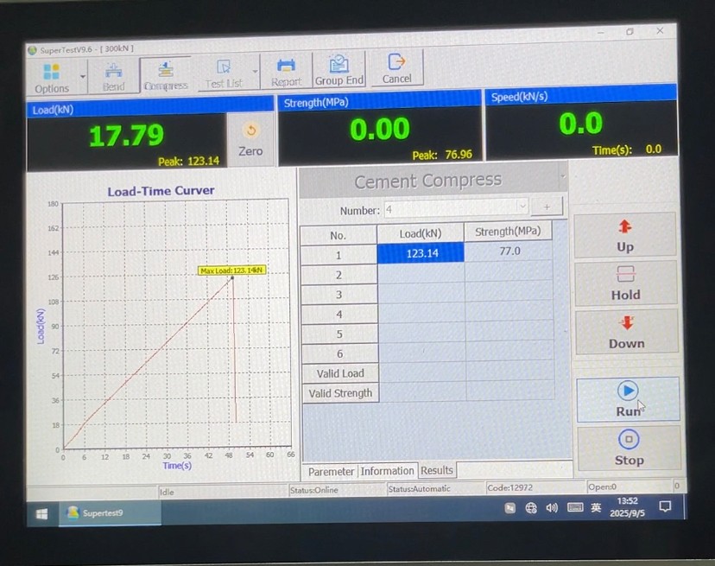
Task: Click the Valid Strength row label
Action: pyautogui.click(x=340, y=393)
